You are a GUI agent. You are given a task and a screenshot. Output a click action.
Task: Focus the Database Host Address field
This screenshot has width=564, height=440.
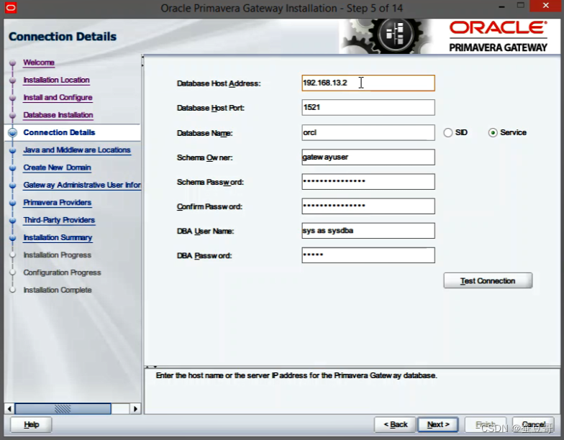click(x=368, y=83)
